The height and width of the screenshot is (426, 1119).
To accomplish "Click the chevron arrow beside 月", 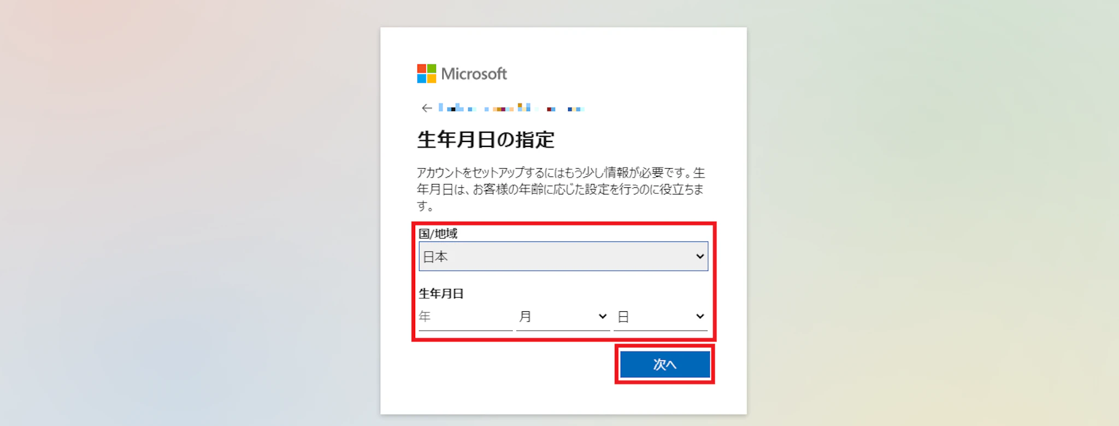I will coord(602,317).
